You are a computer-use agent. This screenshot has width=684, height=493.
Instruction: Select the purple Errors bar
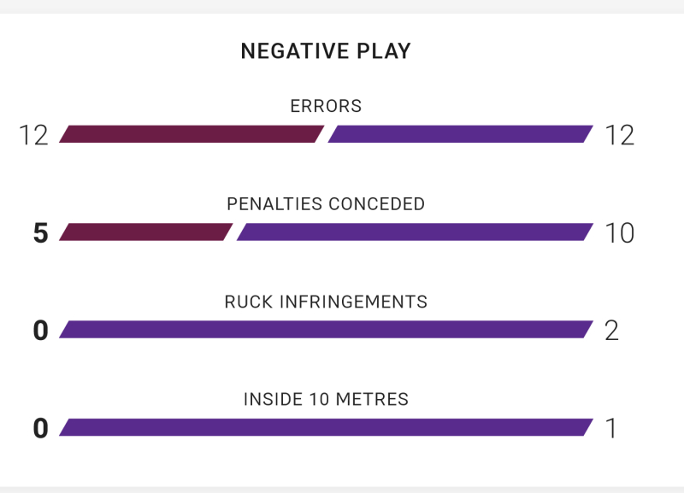(460, 134)
